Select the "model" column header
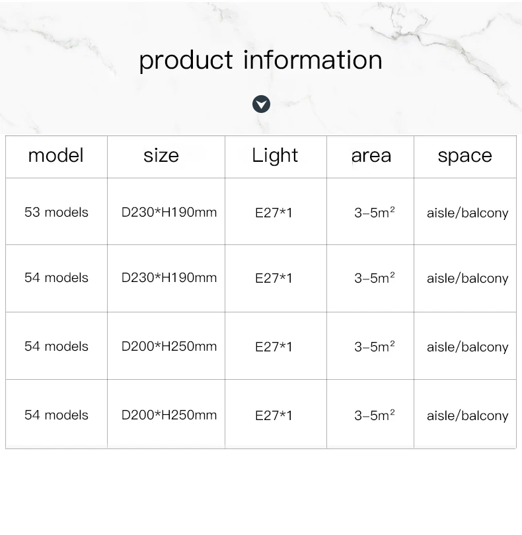The height and width of the screenshot is (535, 522). (56, 156)
